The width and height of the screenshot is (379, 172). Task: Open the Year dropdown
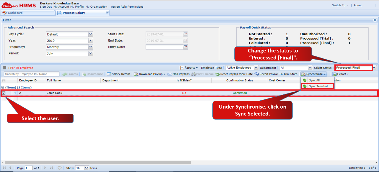(91, 40)
